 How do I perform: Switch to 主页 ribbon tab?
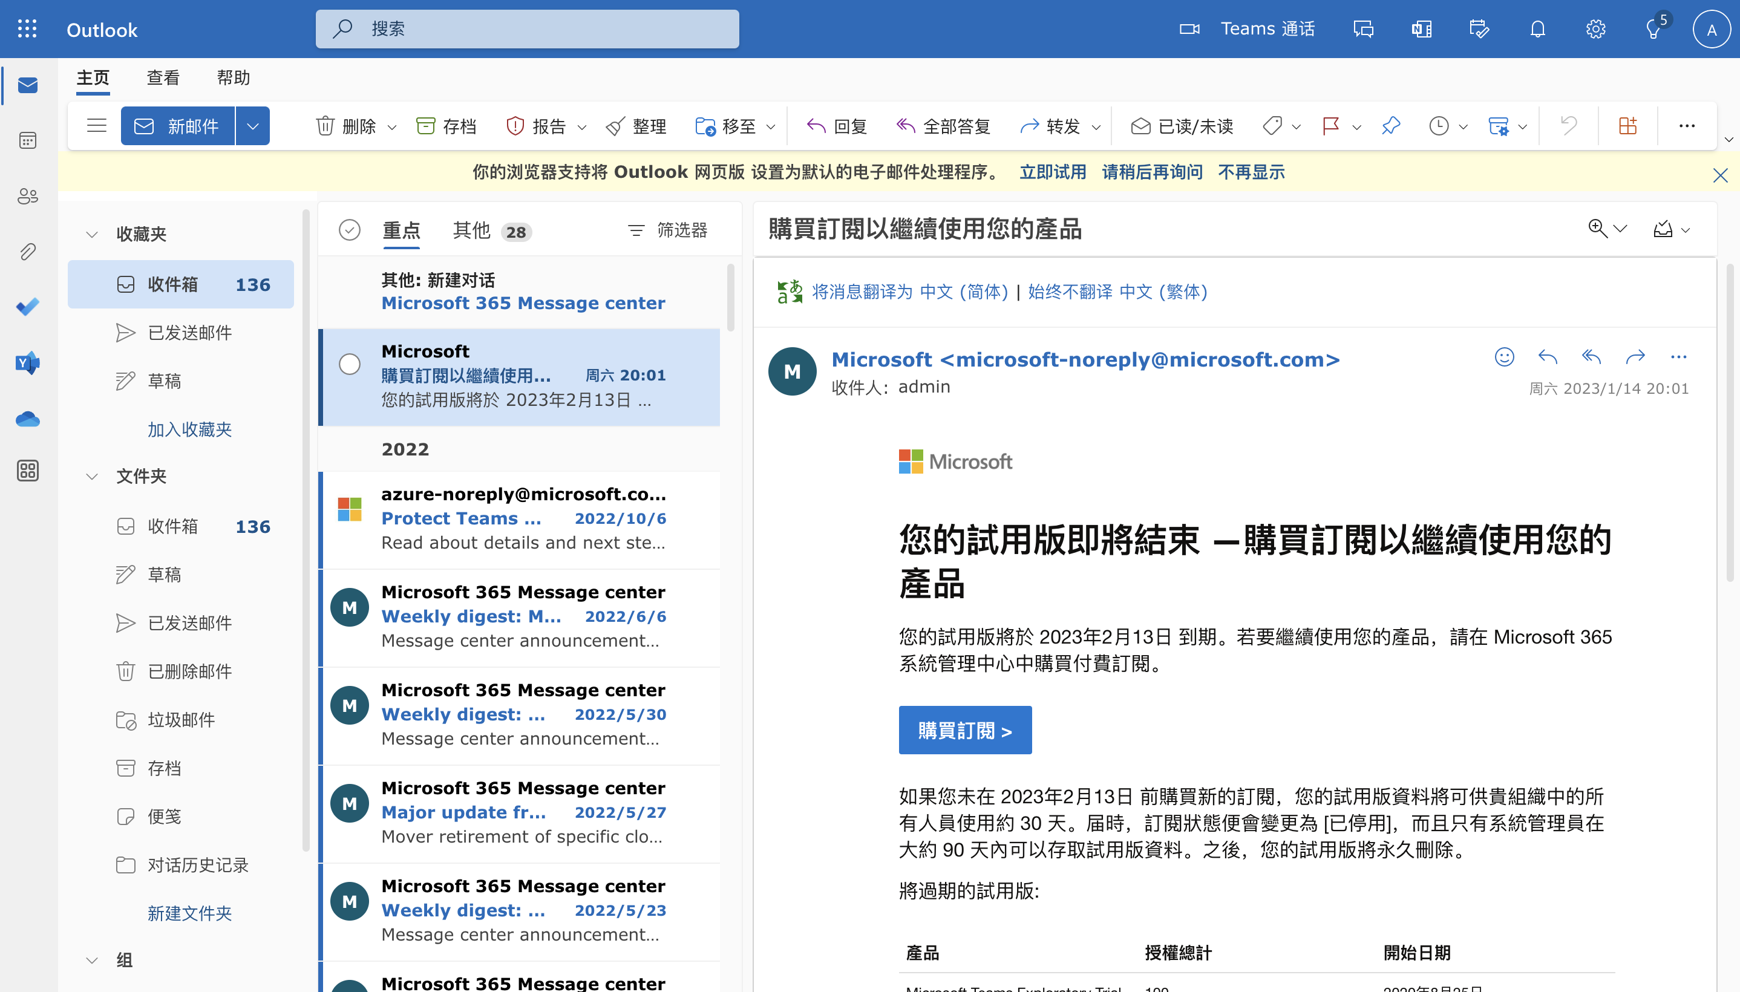tap(93, 77)
